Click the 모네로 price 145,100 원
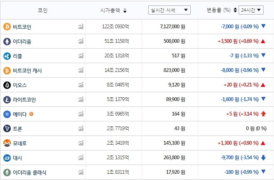The image size is (274, 180). 172,143
